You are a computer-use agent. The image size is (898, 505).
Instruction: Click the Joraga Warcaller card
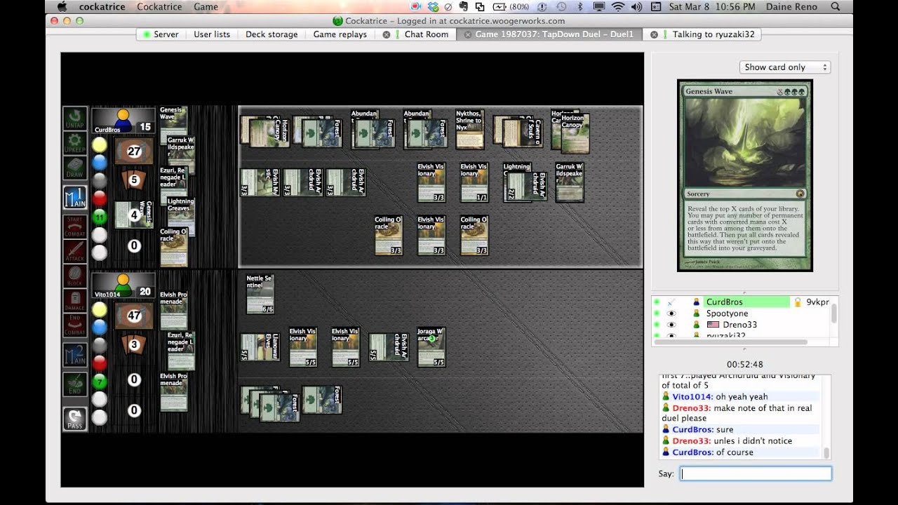click(431, 347)
